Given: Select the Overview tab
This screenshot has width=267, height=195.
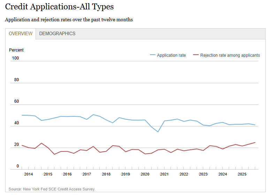Looking at the screenshot, I should [21, 34].
